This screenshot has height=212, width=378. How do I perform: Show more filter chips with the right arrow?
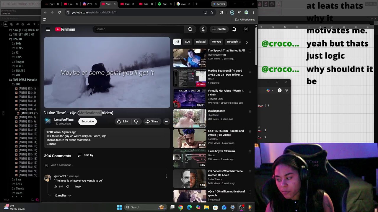coord(247,42)
